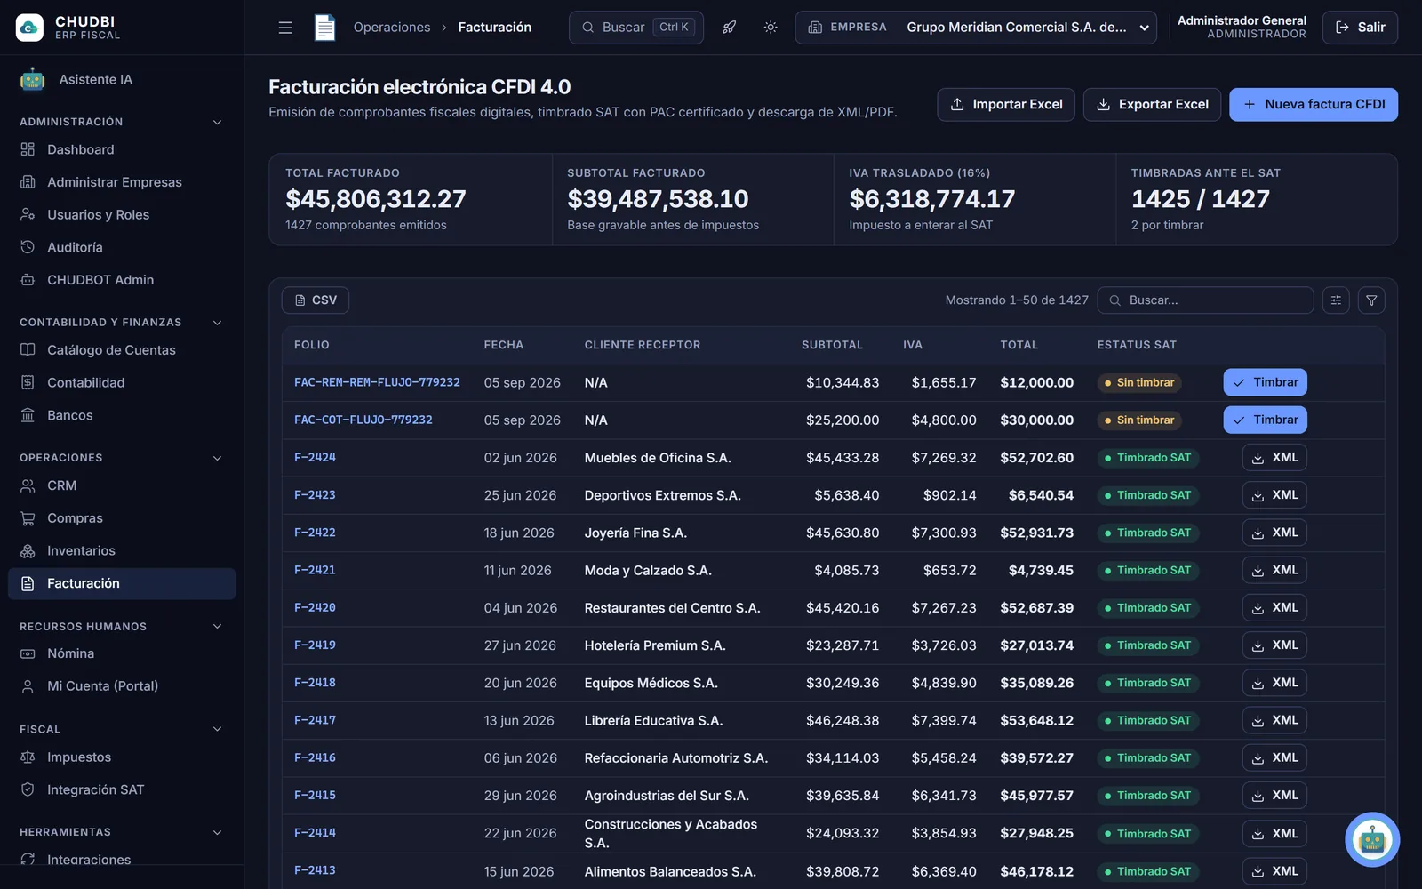The height and width of the screenshot is (889, 1422).
Task: Open the invoice link F-2421
Action: coord(315,570)
